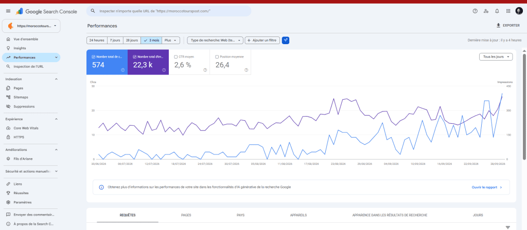Viewport: 527px width, 230px height.
Task: Switch to the APPAREILS tab
Action: [298, 215]
